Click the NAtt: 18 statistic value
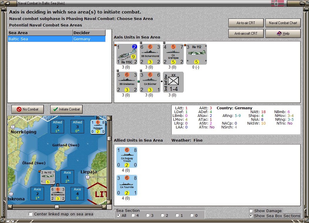Viewport: 309px width, 223px height. 263,112
